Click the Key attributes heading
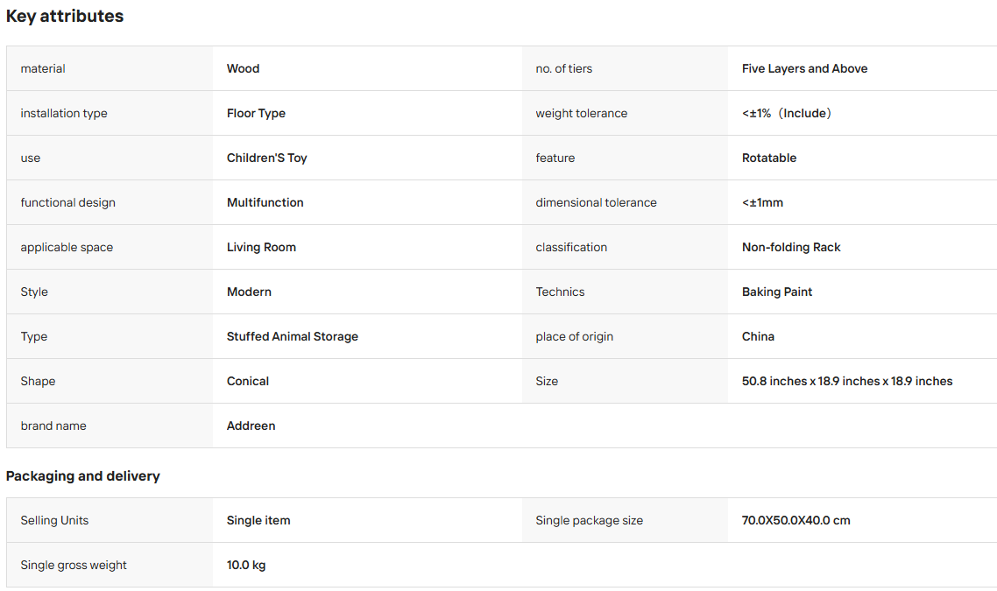Viewport: 997px width, 591px height. (x=65, y=16)
